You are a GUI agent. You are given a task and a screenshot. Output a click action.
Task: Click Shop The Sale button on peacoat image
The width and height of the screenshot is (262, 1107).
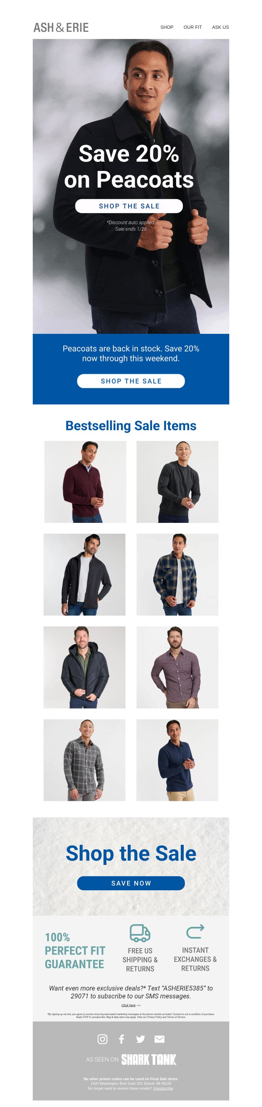[129, 206]
